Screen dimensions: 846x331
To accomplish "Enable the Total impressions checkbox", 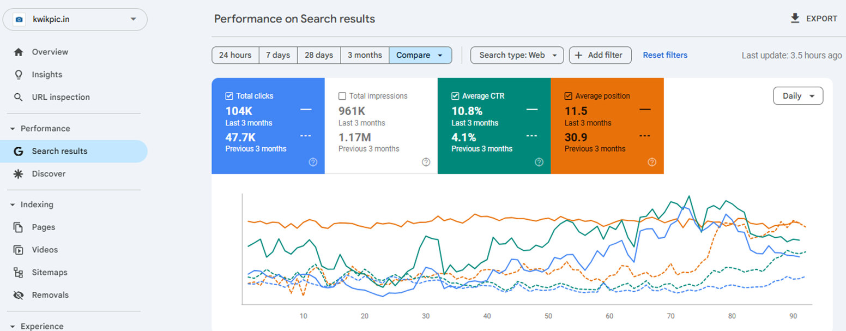I will (x=342, y=96).
